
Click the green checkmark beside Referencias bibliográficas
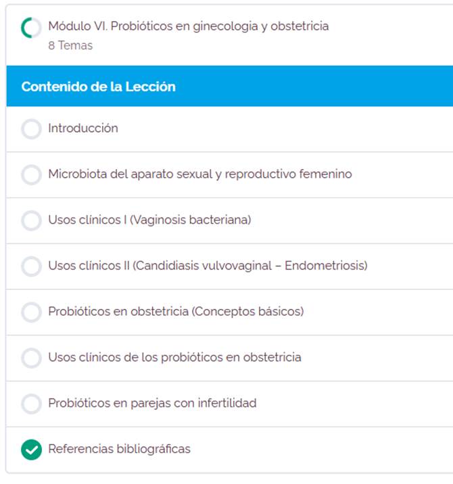pyautogui.click(x=31, y=450)
